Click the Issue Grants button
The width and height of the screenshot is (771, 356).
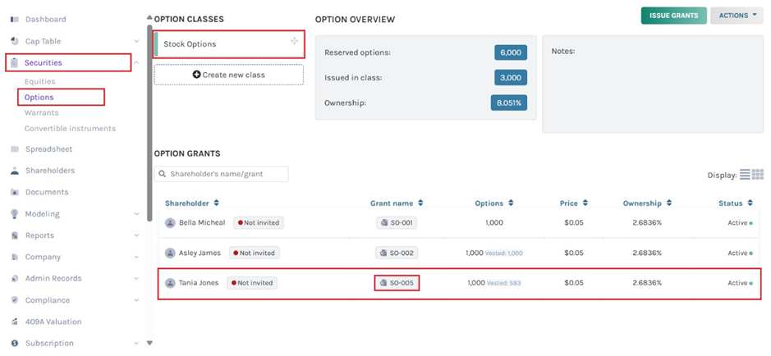point(673,16)
